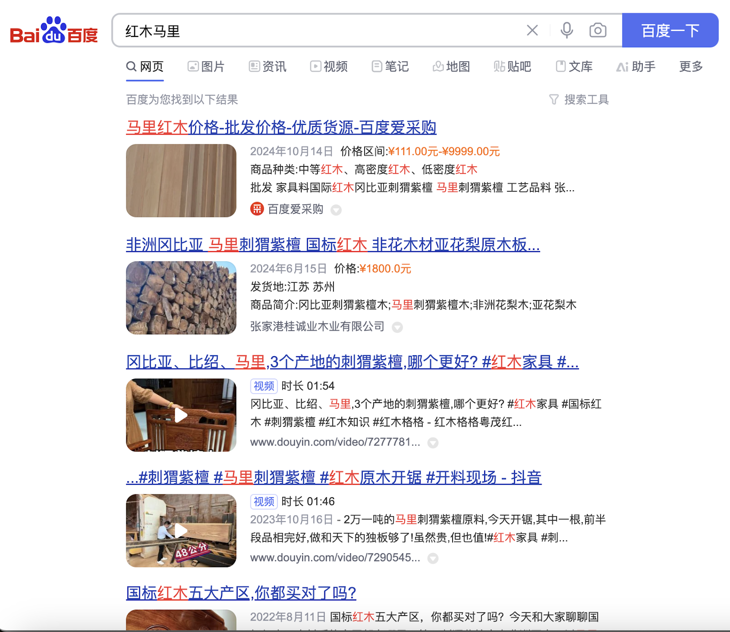Open result 冈比亚、比绍、马里,3个产地的刺猬紫檀
The width and height of the screenshot is (730, 632).
pos(352,362)
